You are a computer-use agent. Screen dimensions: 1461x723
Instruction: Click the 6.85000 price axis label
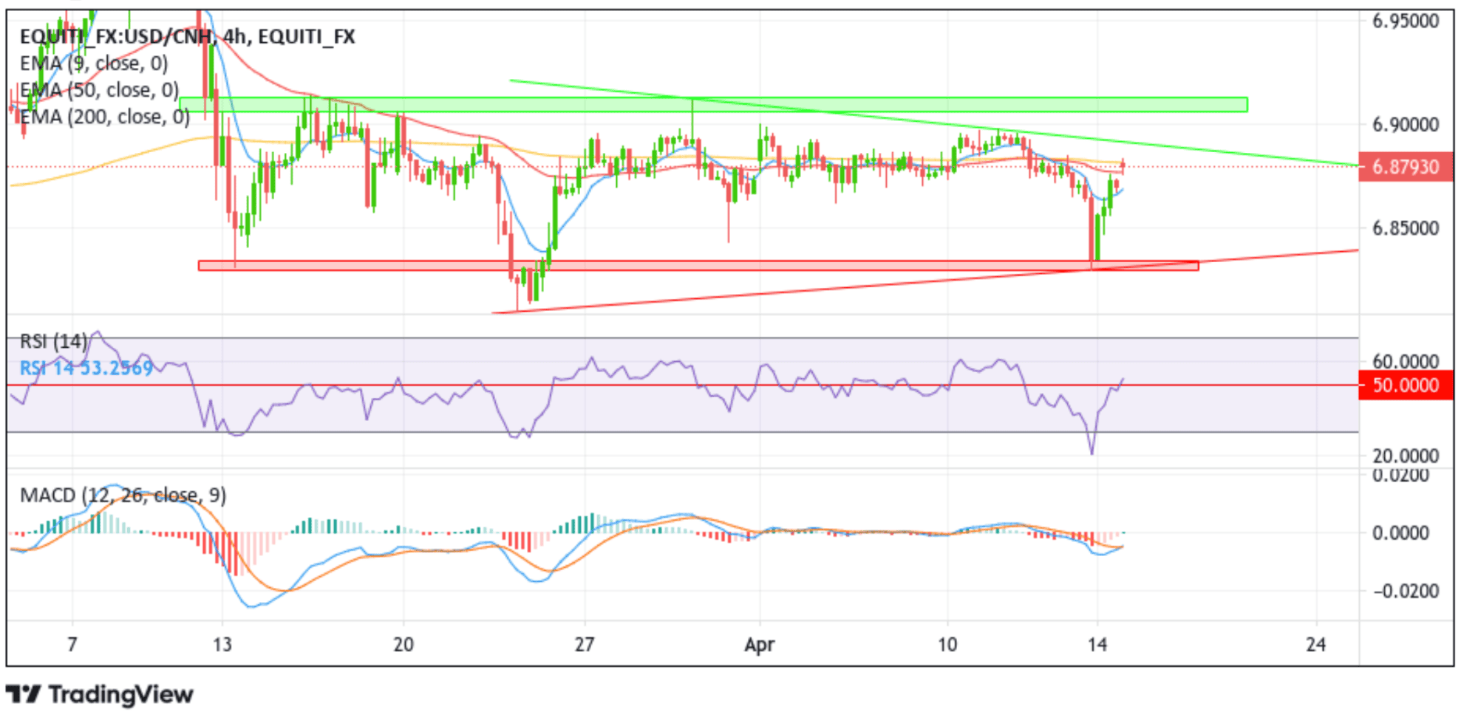tap(1406, 228)
